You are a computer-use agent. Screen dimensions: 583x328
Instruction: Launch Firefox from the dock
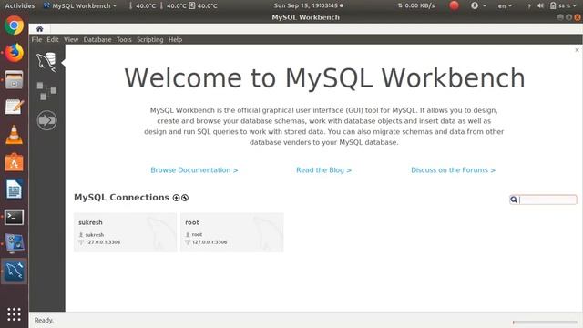[15, 53]
